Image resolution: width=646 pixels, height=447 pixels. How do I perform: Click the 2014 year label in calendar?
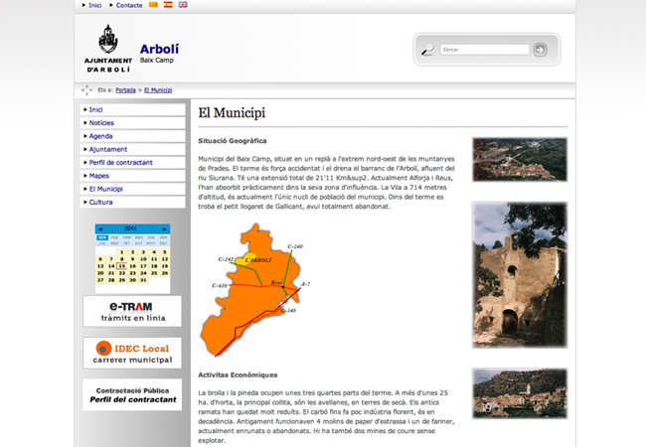(x=130, y=228)
